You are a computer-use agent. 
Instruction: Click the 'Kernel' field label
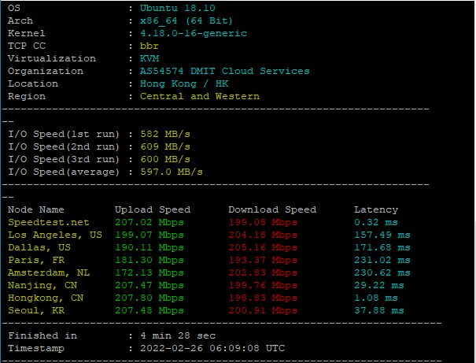[27, 33]
